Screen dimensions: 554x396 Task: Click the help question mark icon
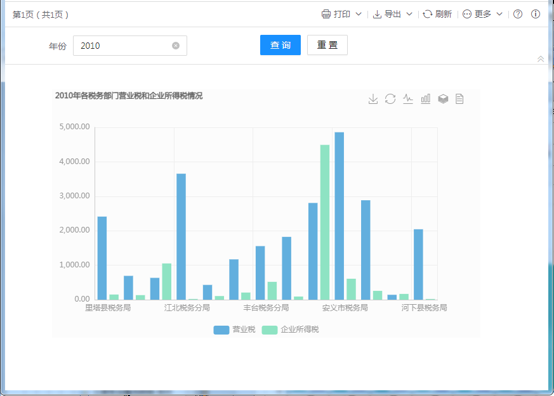click(518, 14)
